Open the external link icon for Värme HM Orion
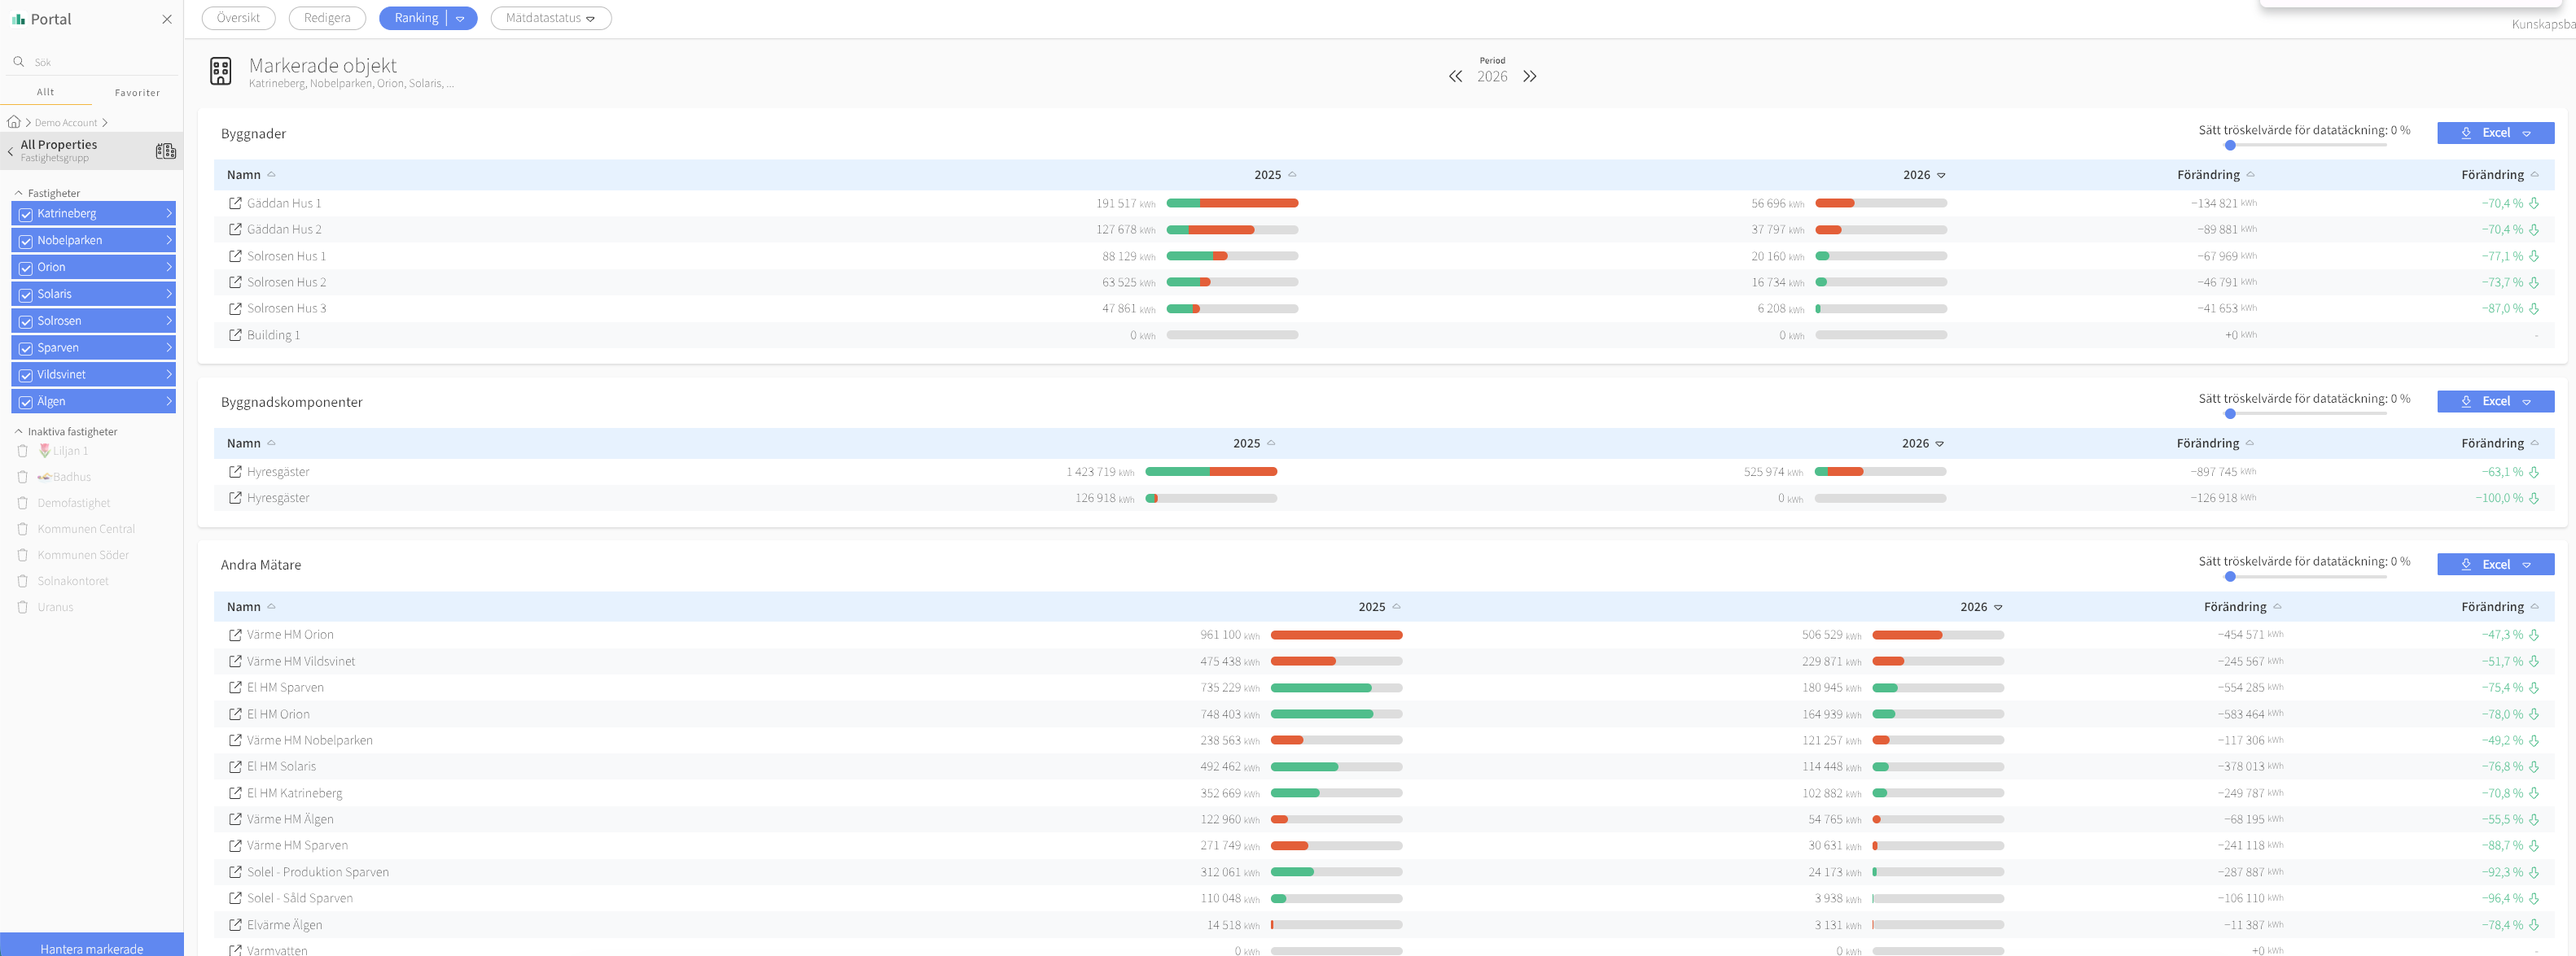 [235, 635]
